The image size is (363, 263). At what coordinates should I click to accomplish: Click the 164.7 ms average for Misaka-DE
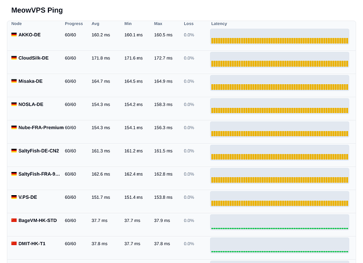tap(100, 81)
